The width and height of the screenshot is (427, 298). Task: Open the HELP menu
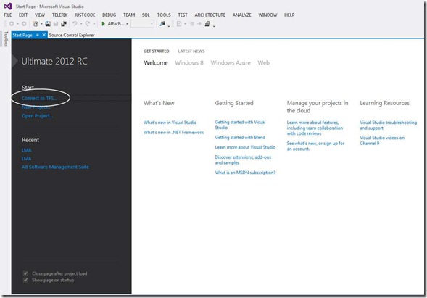point(289,15)
